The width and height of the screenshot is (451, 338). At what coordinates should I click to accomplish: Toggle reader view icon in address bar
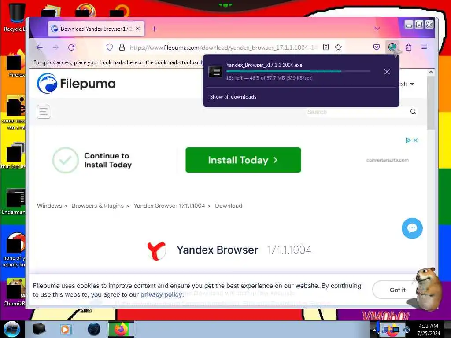[326, 47]
